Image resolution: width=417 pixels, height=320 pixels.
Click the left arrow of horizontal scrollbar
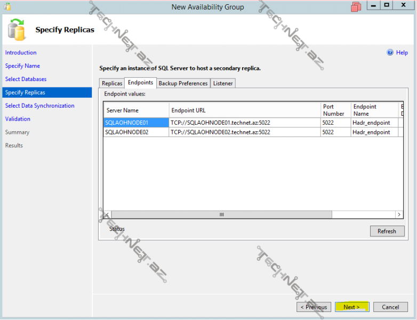107,214
